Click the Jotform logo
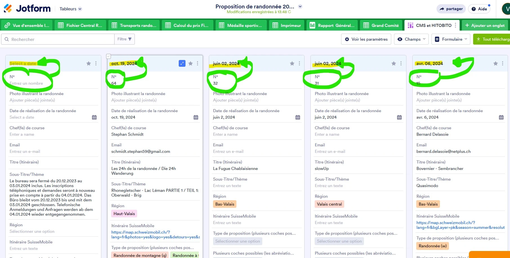This screenshot has height=258, width=510. (27, 9)
